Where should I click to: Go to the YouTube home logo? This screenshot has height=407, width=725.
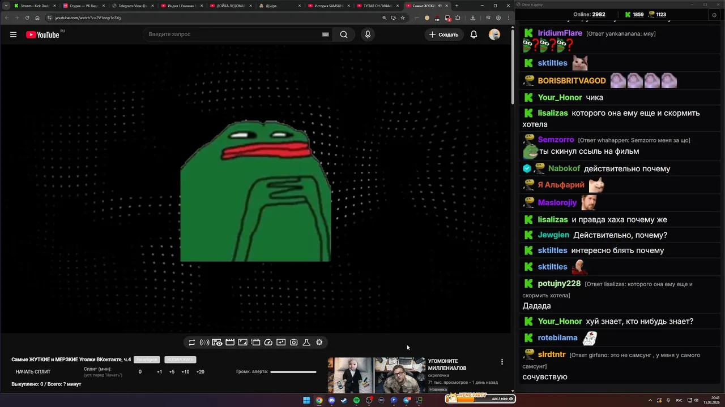[x=42, y=34]
